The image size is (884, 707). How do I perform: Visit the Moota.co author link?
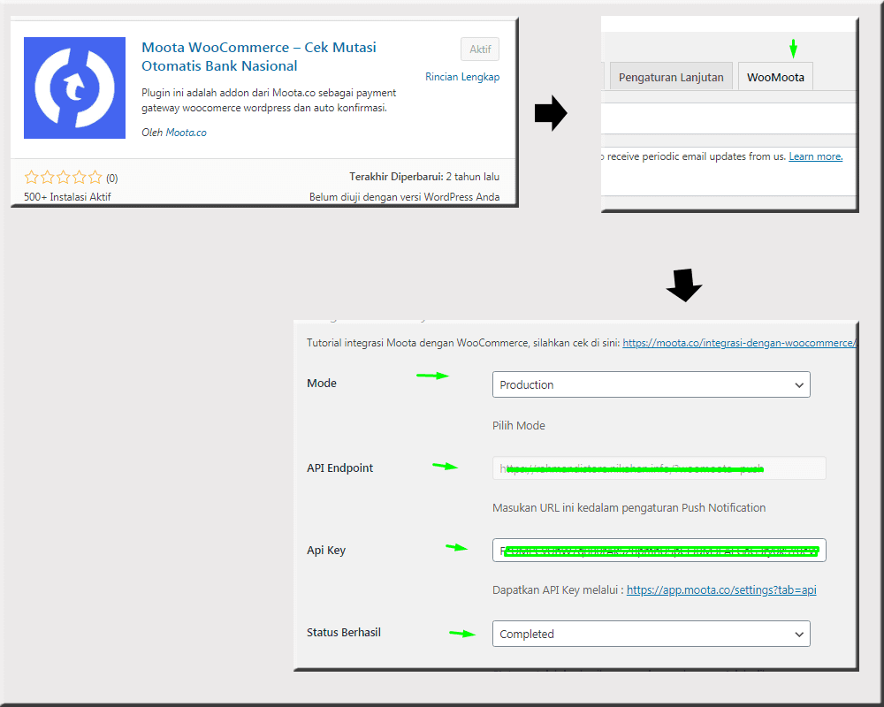click(x=187, y=133)
